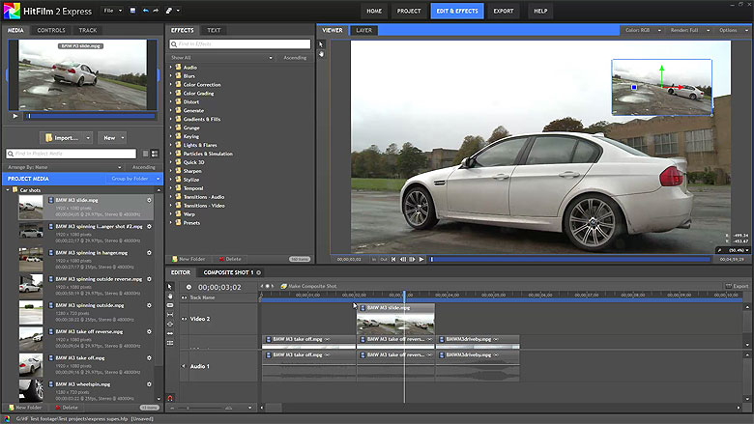Open the EXPORT tab in top bar
754x424 pixels.
(x=504, y=11)
